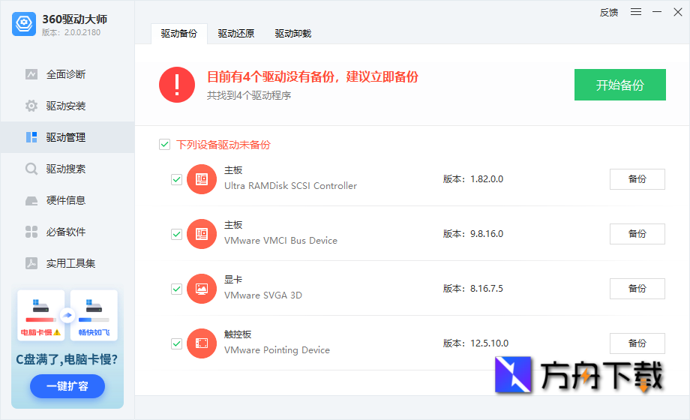Back up the VMware VMCI Bus Device driver
Viewport: 690px width, 420px height.
point(637,234)
